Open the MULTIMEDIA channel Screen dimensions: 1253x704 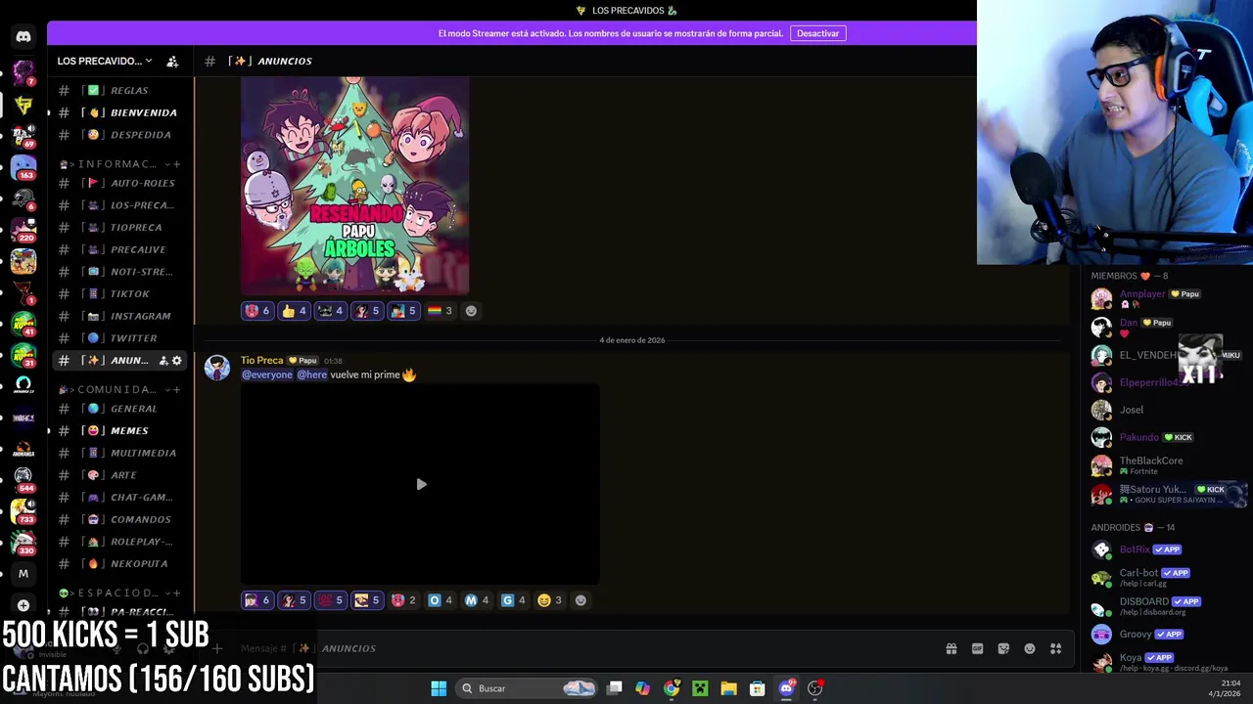[117, 453]
